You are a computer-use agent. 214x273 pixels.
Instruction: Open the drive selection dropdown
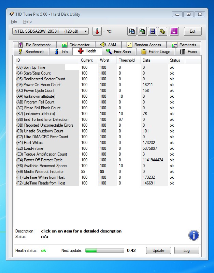pos(51,31)
